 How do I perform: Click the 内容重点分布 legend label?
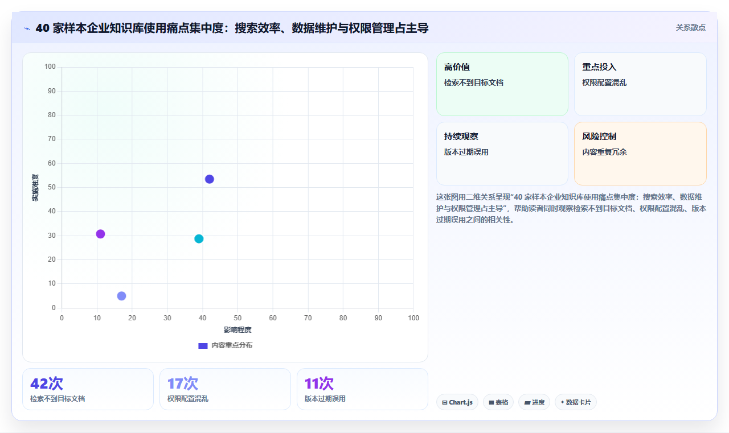pyautogui.click(x=232, y=345)
